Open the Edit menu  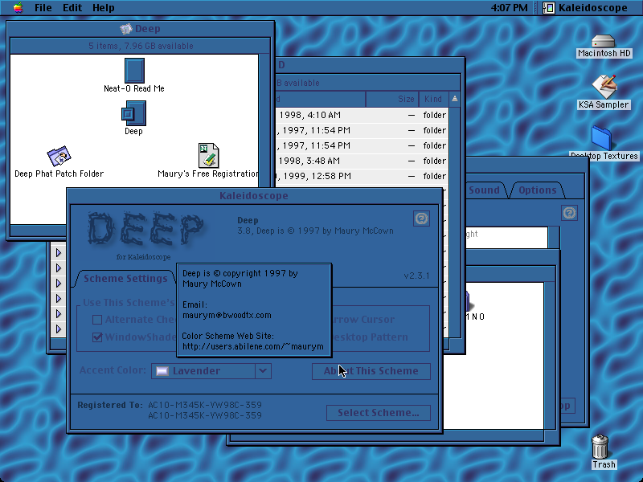[x=72, y=7]
